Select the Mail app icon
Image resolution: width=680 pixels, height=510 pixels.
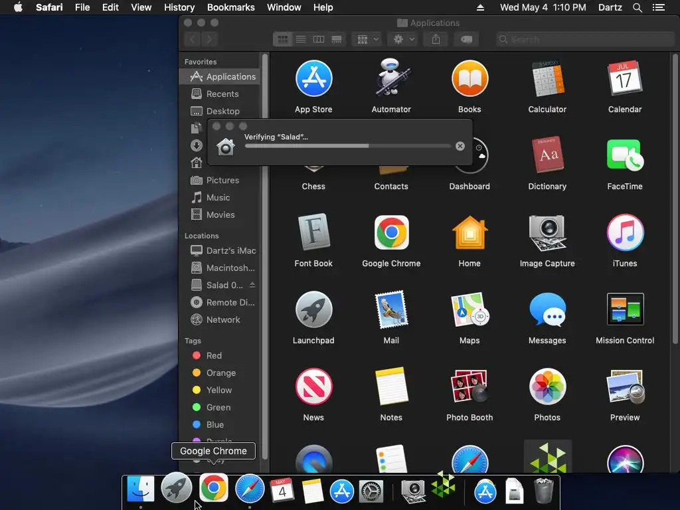coord(391,309)
